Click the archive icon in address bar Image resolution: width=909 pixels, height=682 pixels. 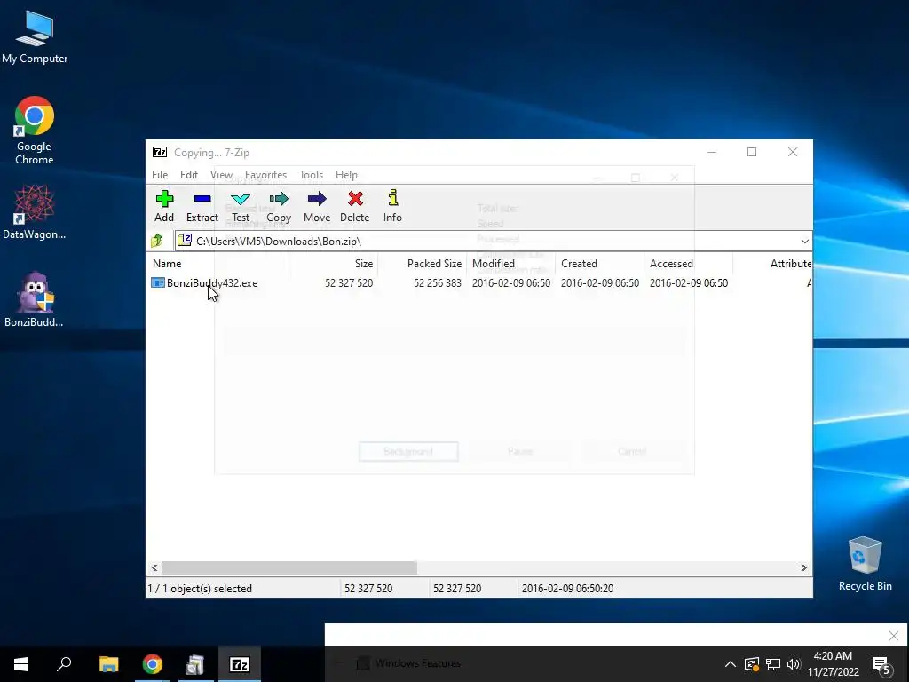click(x=185, y=240)
